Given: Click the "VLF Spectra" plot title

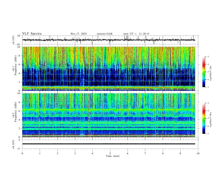Looking at the screenshot, I should point(32,34).
